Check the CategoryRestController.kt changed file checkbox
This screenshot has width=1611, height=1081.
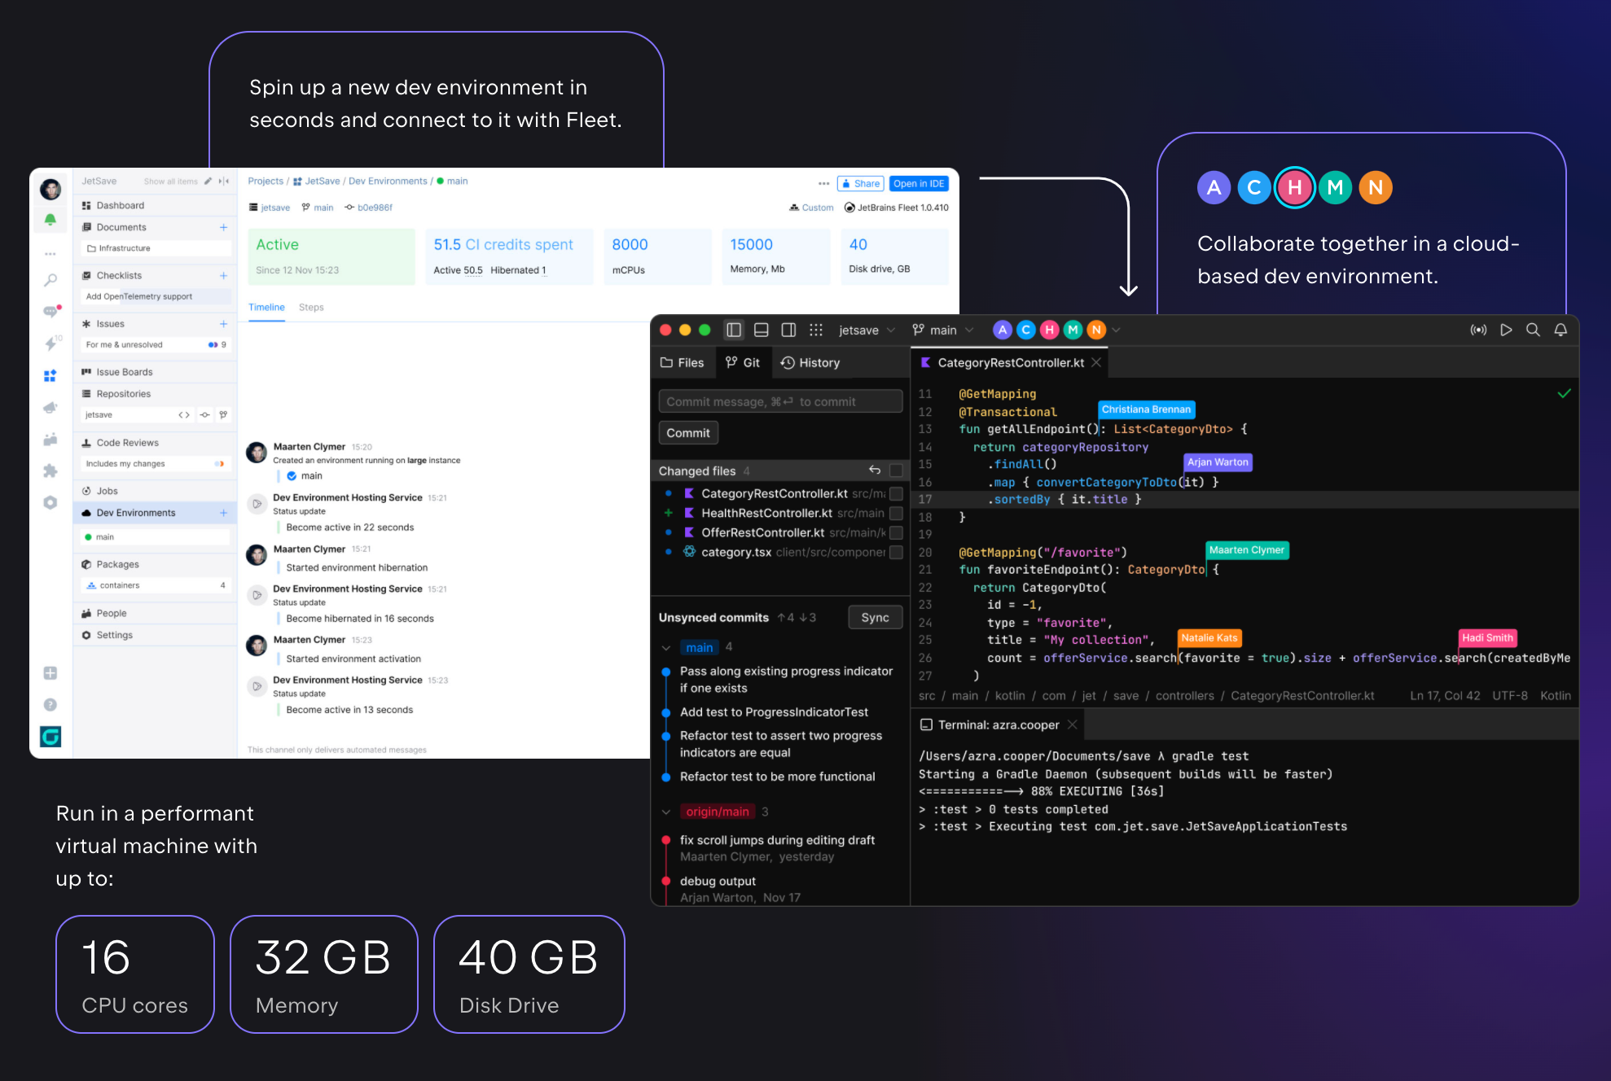point(897,493)
